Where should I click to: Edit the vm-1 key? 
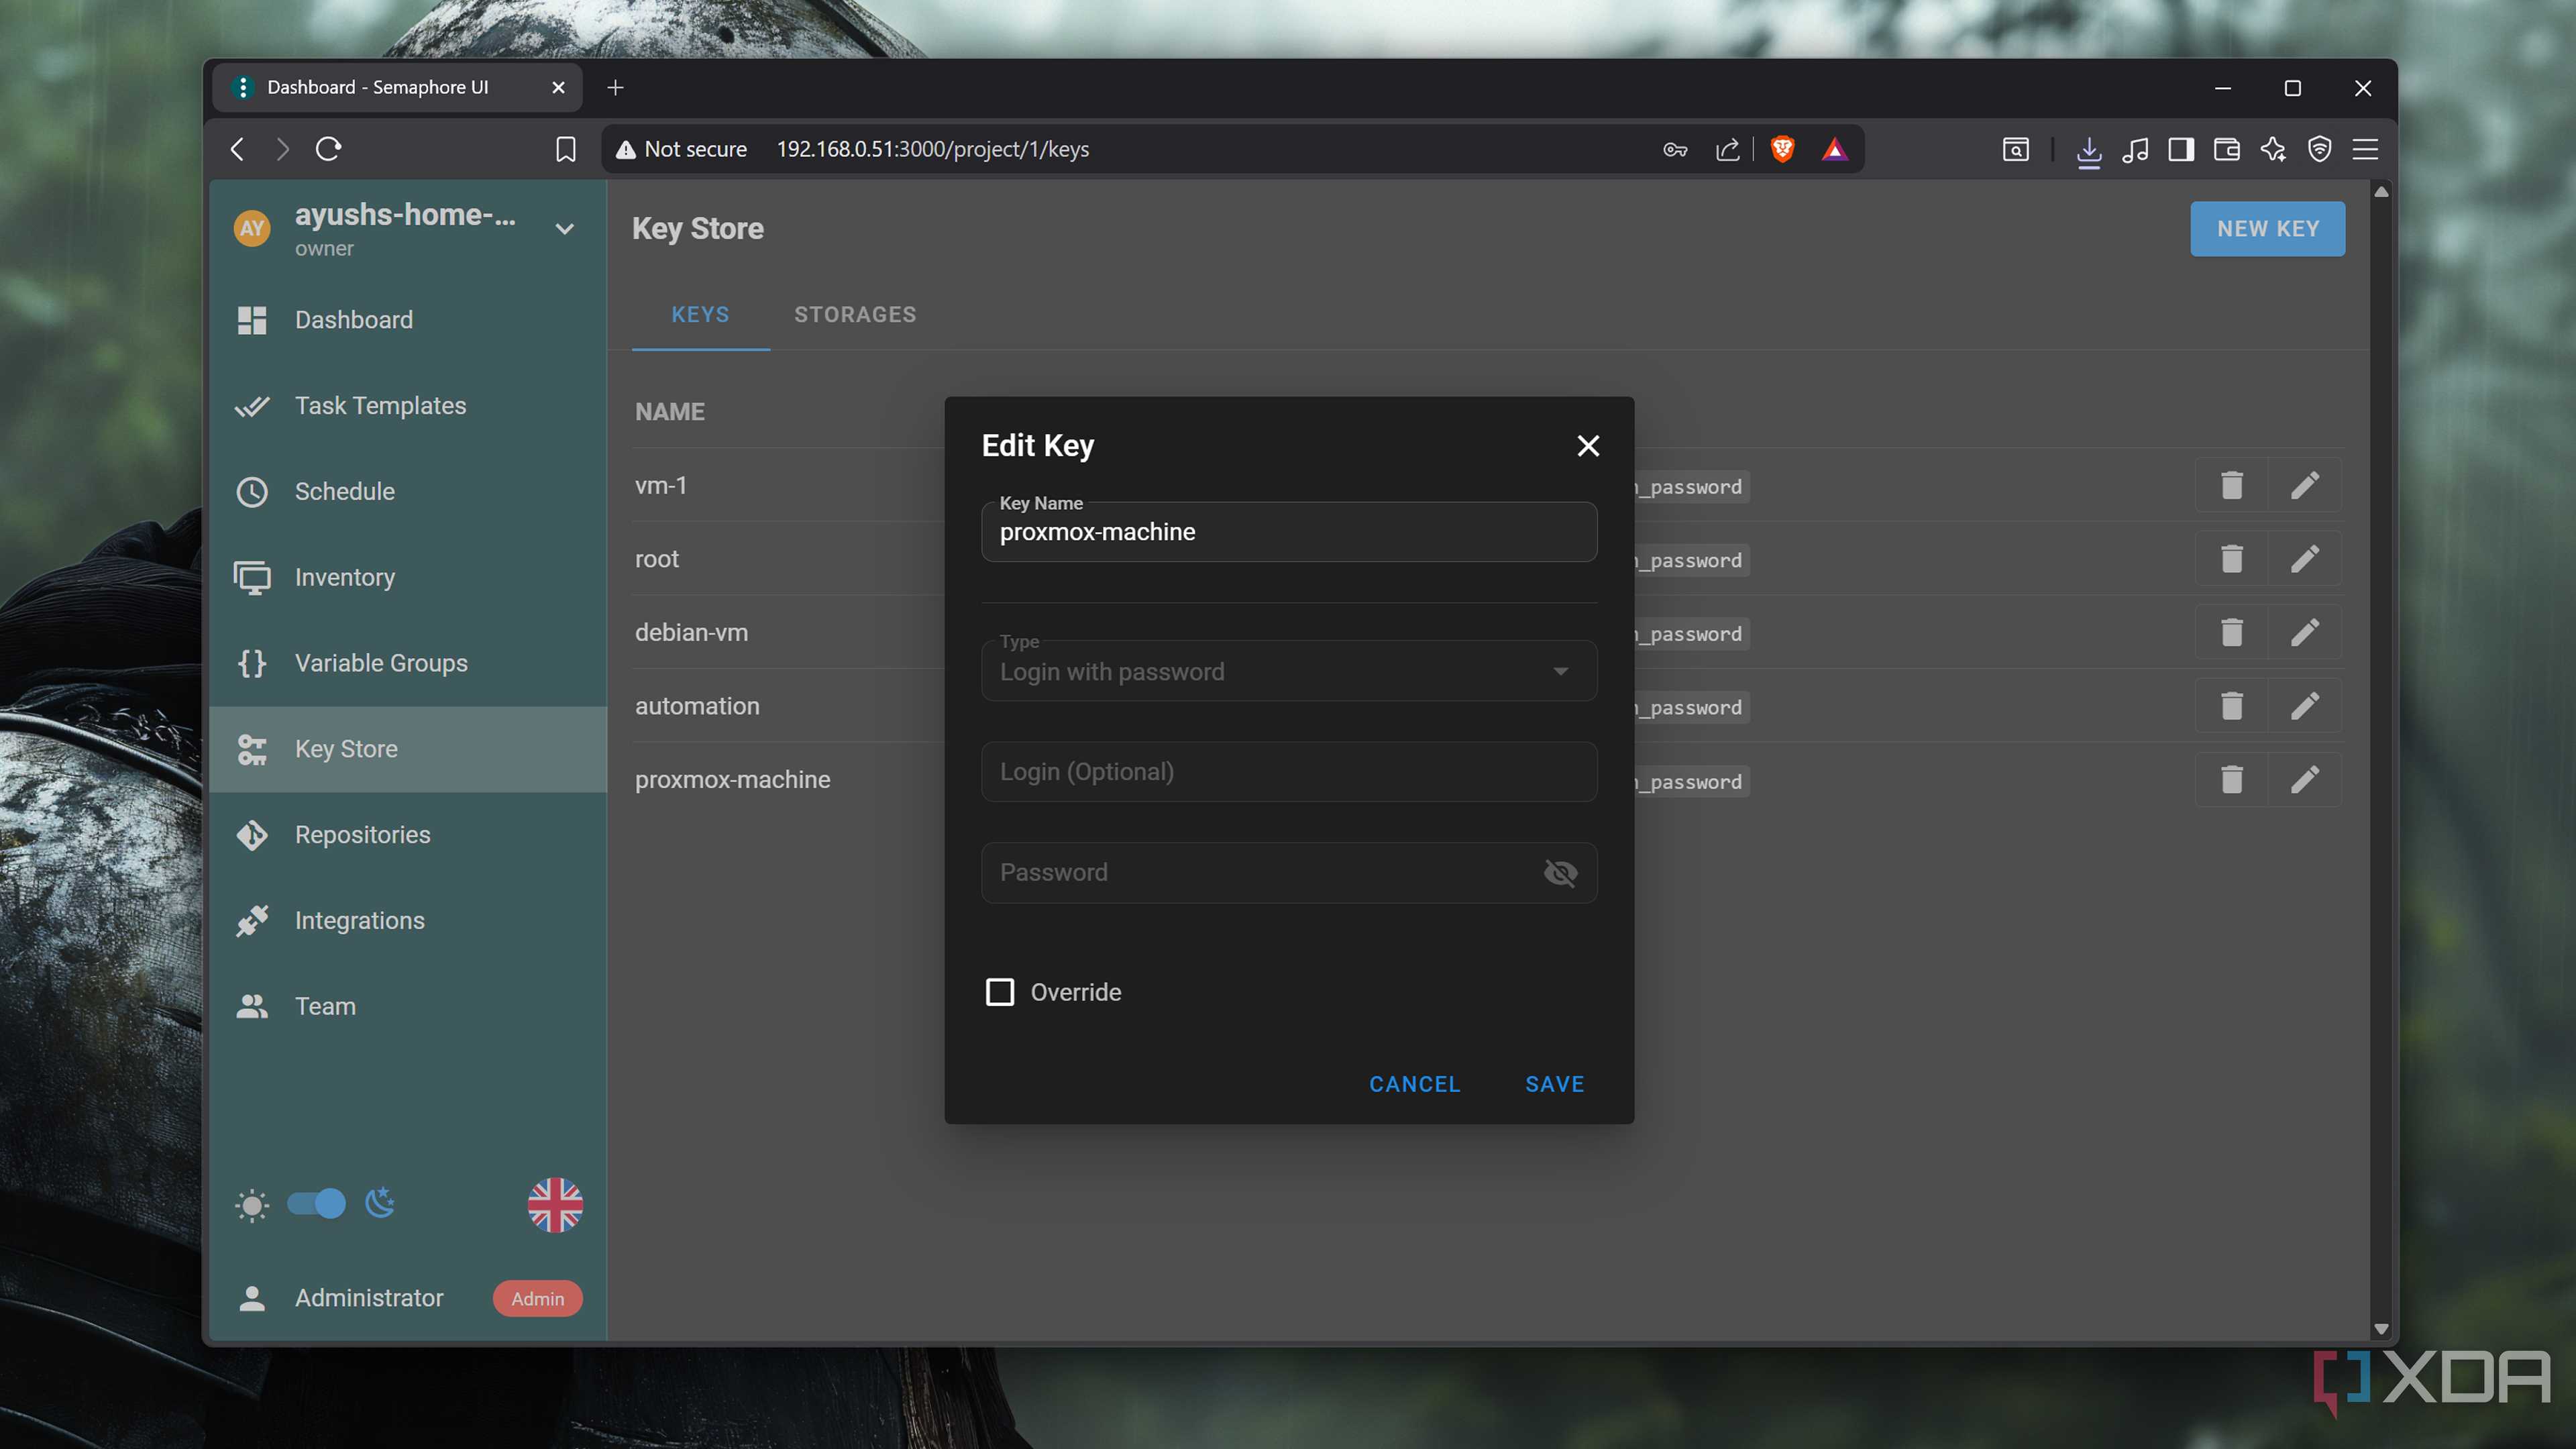click(2305, 486)
